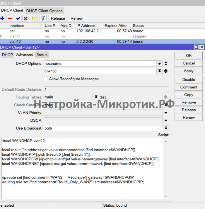Screen dimensions: 205x209
Task: Click inside the Script text area
Action: pyautogui.click(x=82, y=169)
